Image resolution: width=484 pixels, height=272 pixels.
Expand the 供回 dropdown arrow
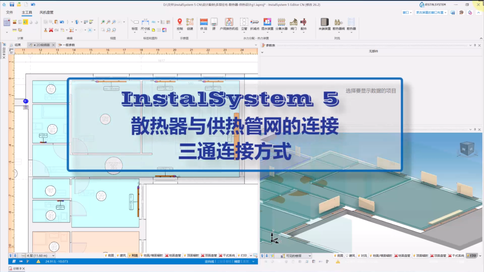coord(204,32)
